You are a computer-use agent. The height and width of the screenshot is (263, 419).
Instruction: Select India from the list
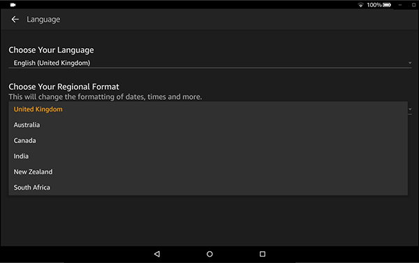point(208,156)
